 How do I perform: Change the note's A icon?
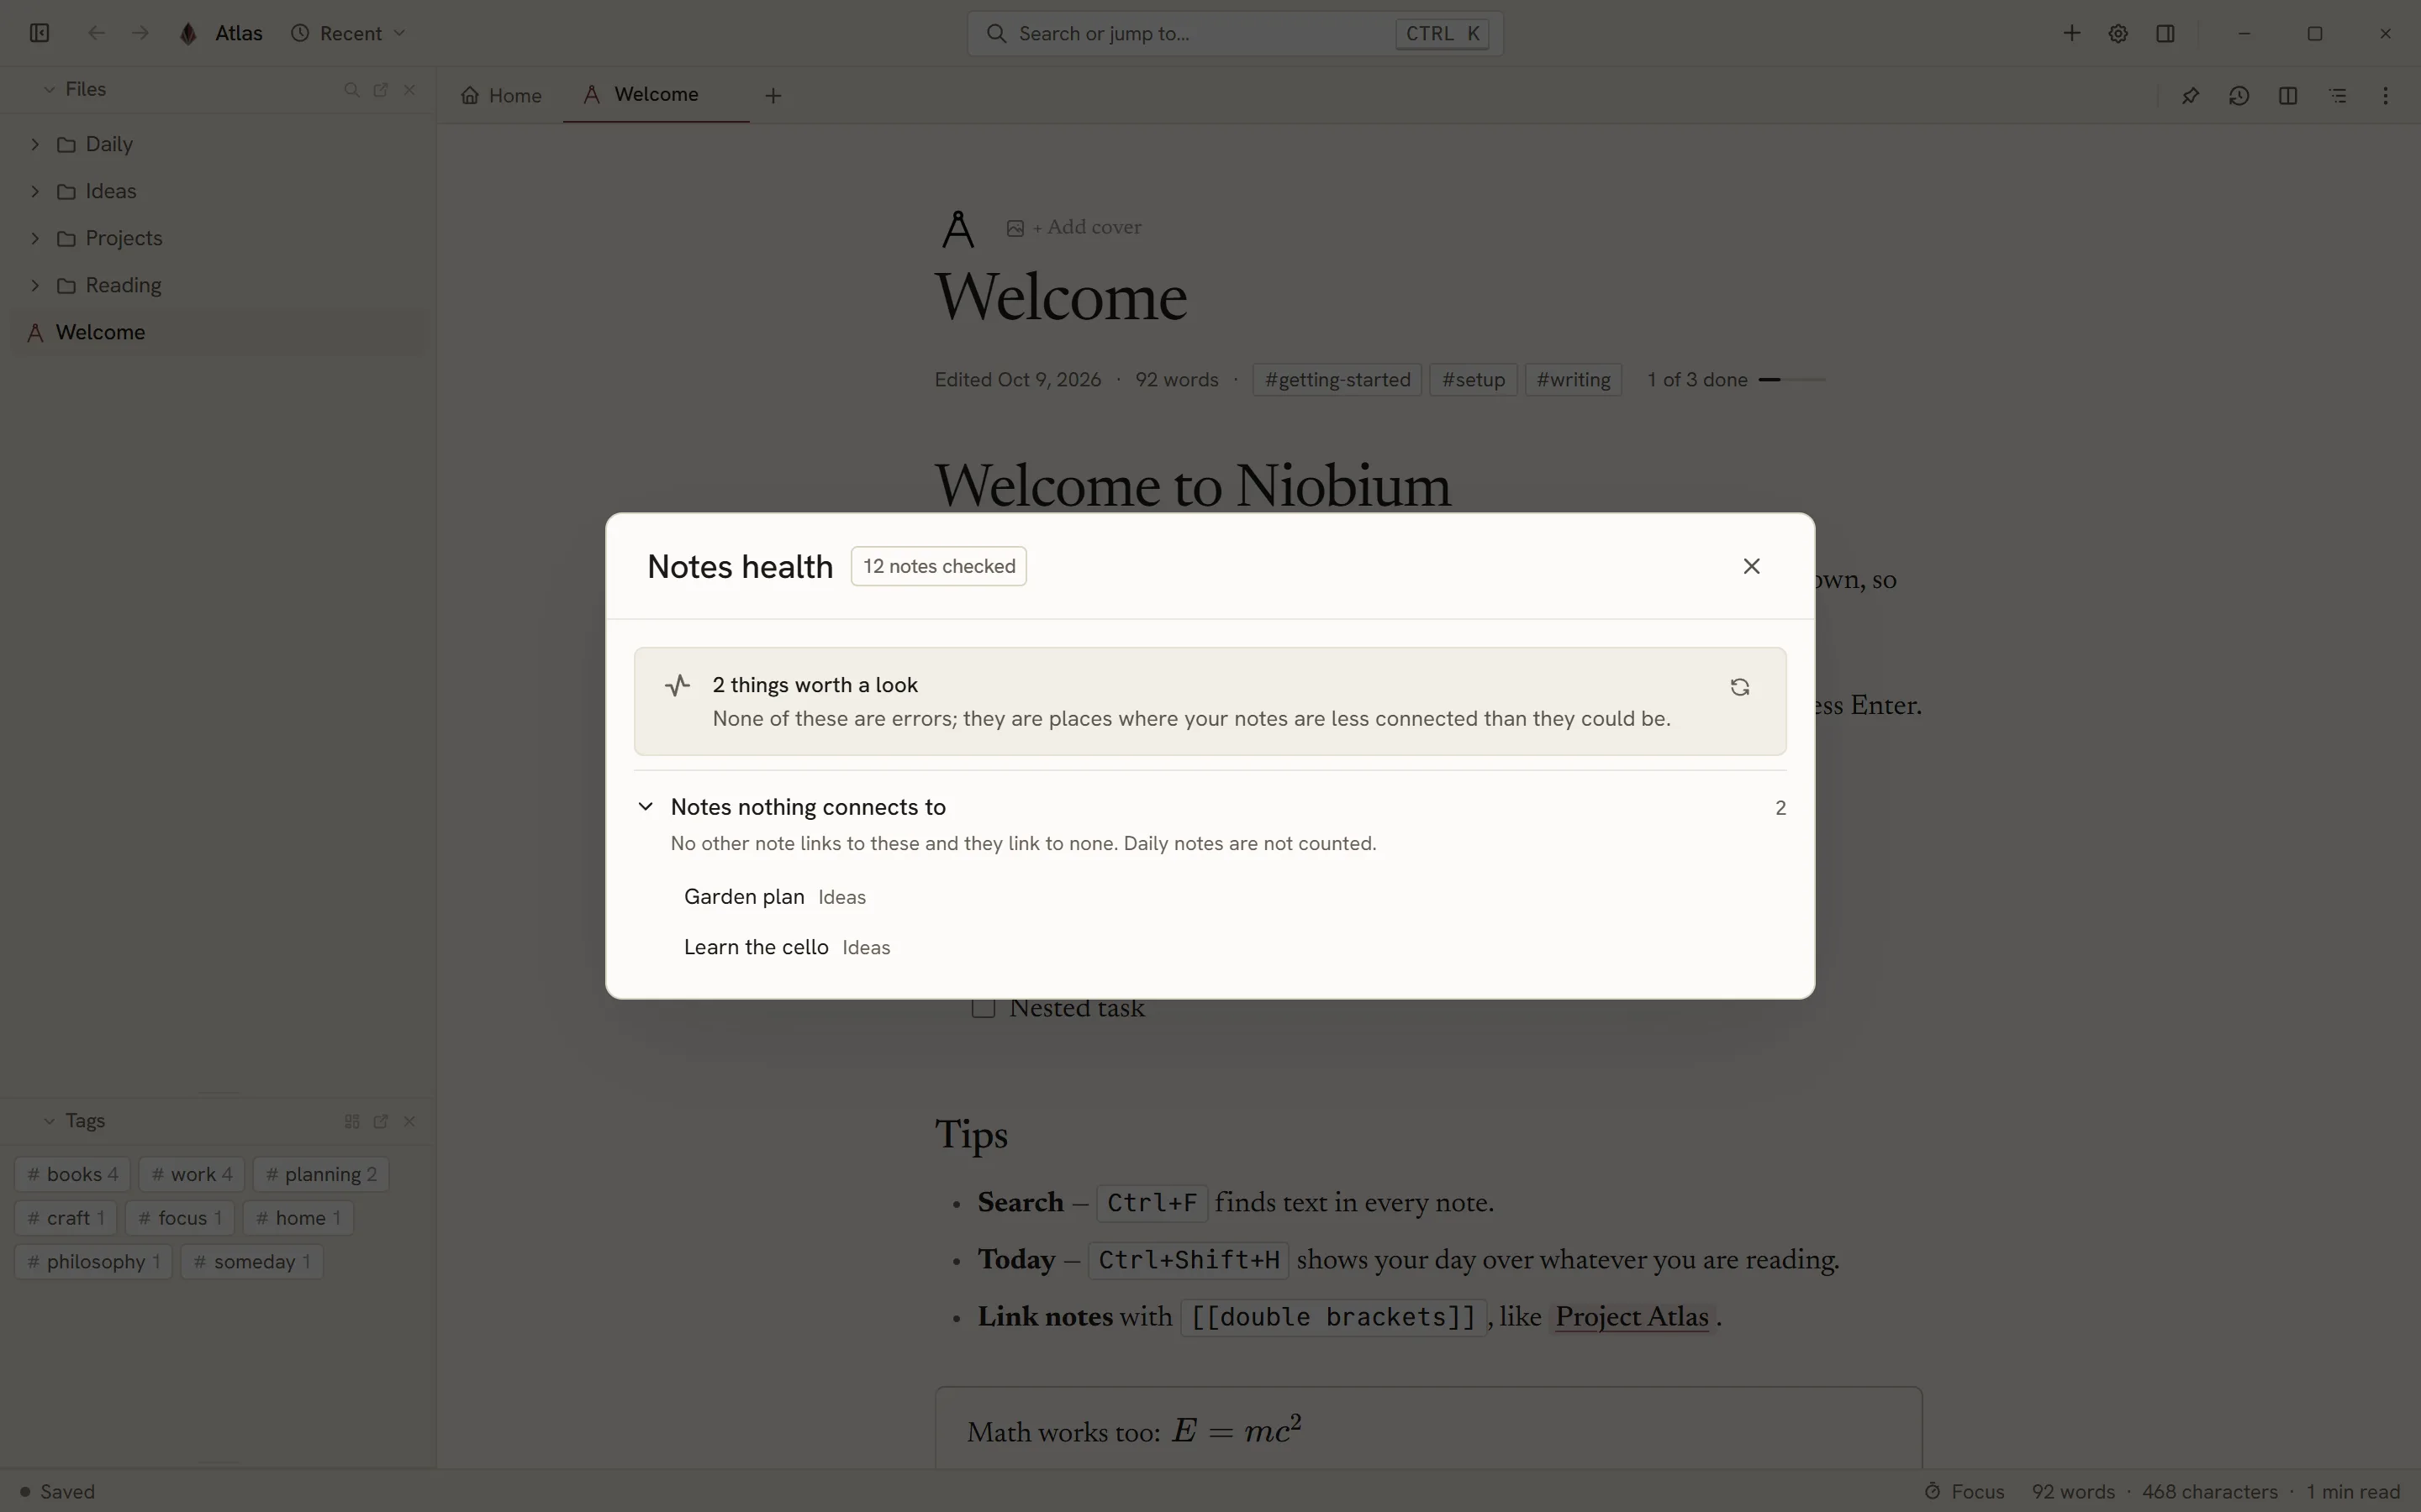(x=958, y=229)
